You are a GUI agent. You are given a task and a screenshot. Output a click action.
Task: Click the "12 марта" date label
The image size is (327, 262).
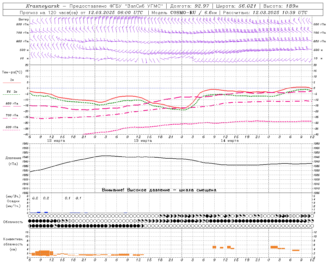pos(56,141)
